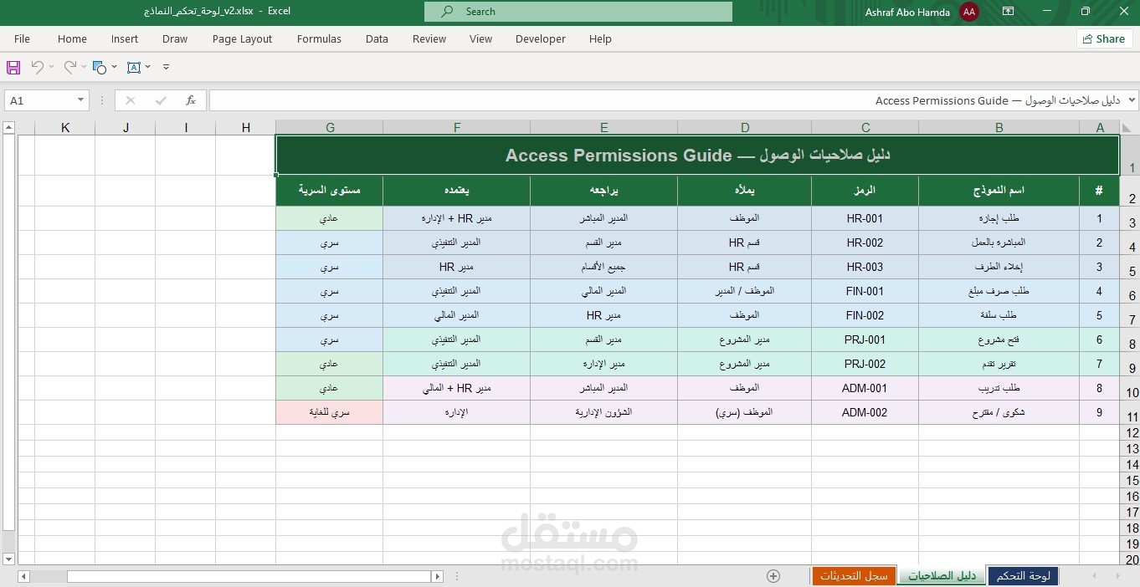Open the Help ribbon tab
Screen dimensions: 1140x587
[x=600, y=38]
